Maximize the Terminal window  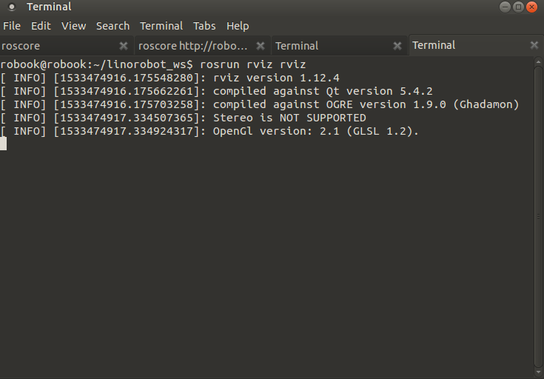pyautogui.click(x=519, y=7)
